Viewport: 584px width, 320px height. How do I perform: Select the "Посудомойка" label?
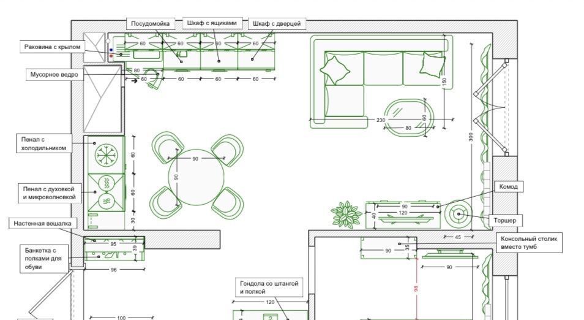pos(150,24)
